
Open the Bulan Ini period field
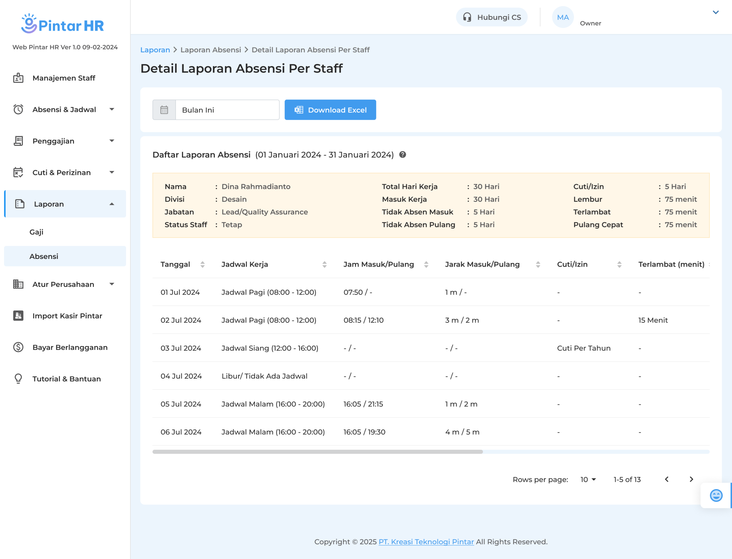[227, 110]
